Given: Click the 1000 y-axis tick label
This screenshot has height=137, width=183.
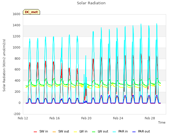Looking at the screenshot, I should (17, 48).
